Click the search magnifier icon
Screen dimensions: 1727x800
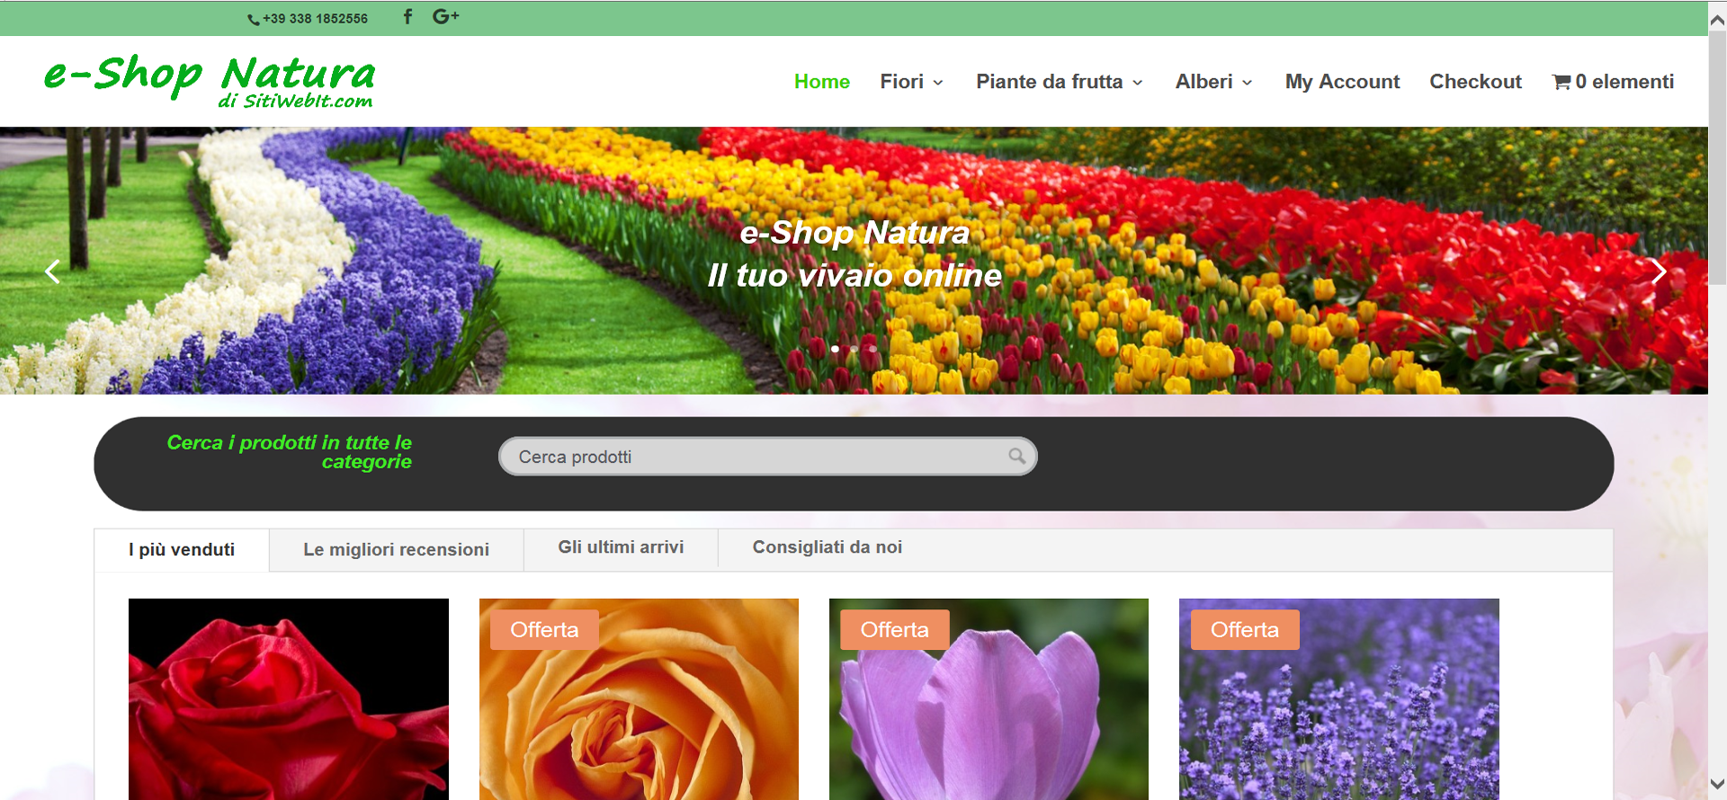click(x=1016, y=456)
